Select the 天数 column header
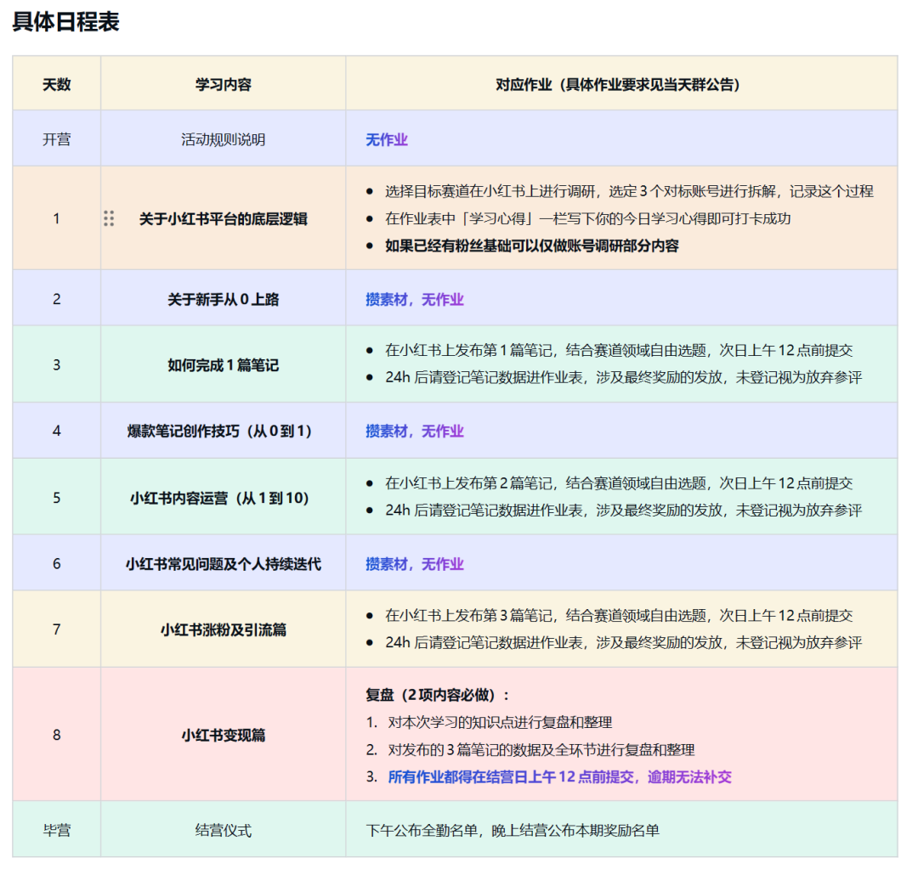The image size is (918, 869). point(57,84)
